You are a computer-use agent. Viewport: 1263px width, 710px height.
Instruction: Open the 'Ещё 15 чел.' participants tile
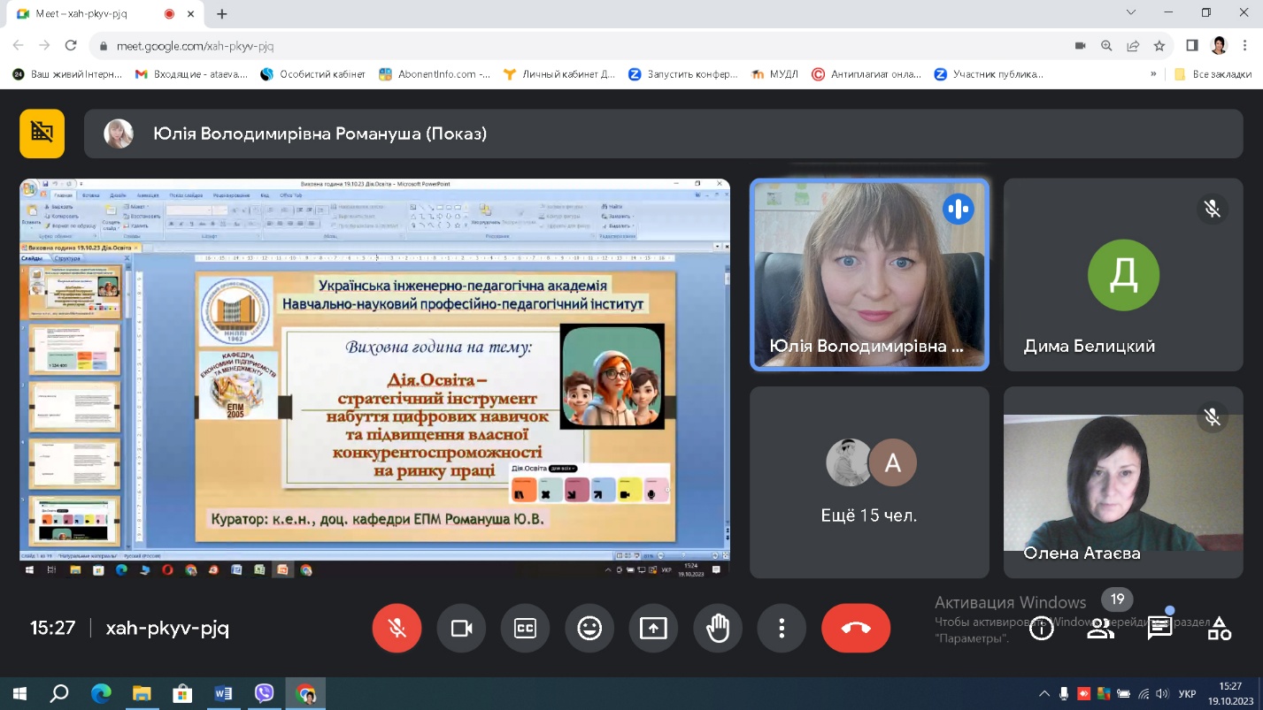[869, 482]
